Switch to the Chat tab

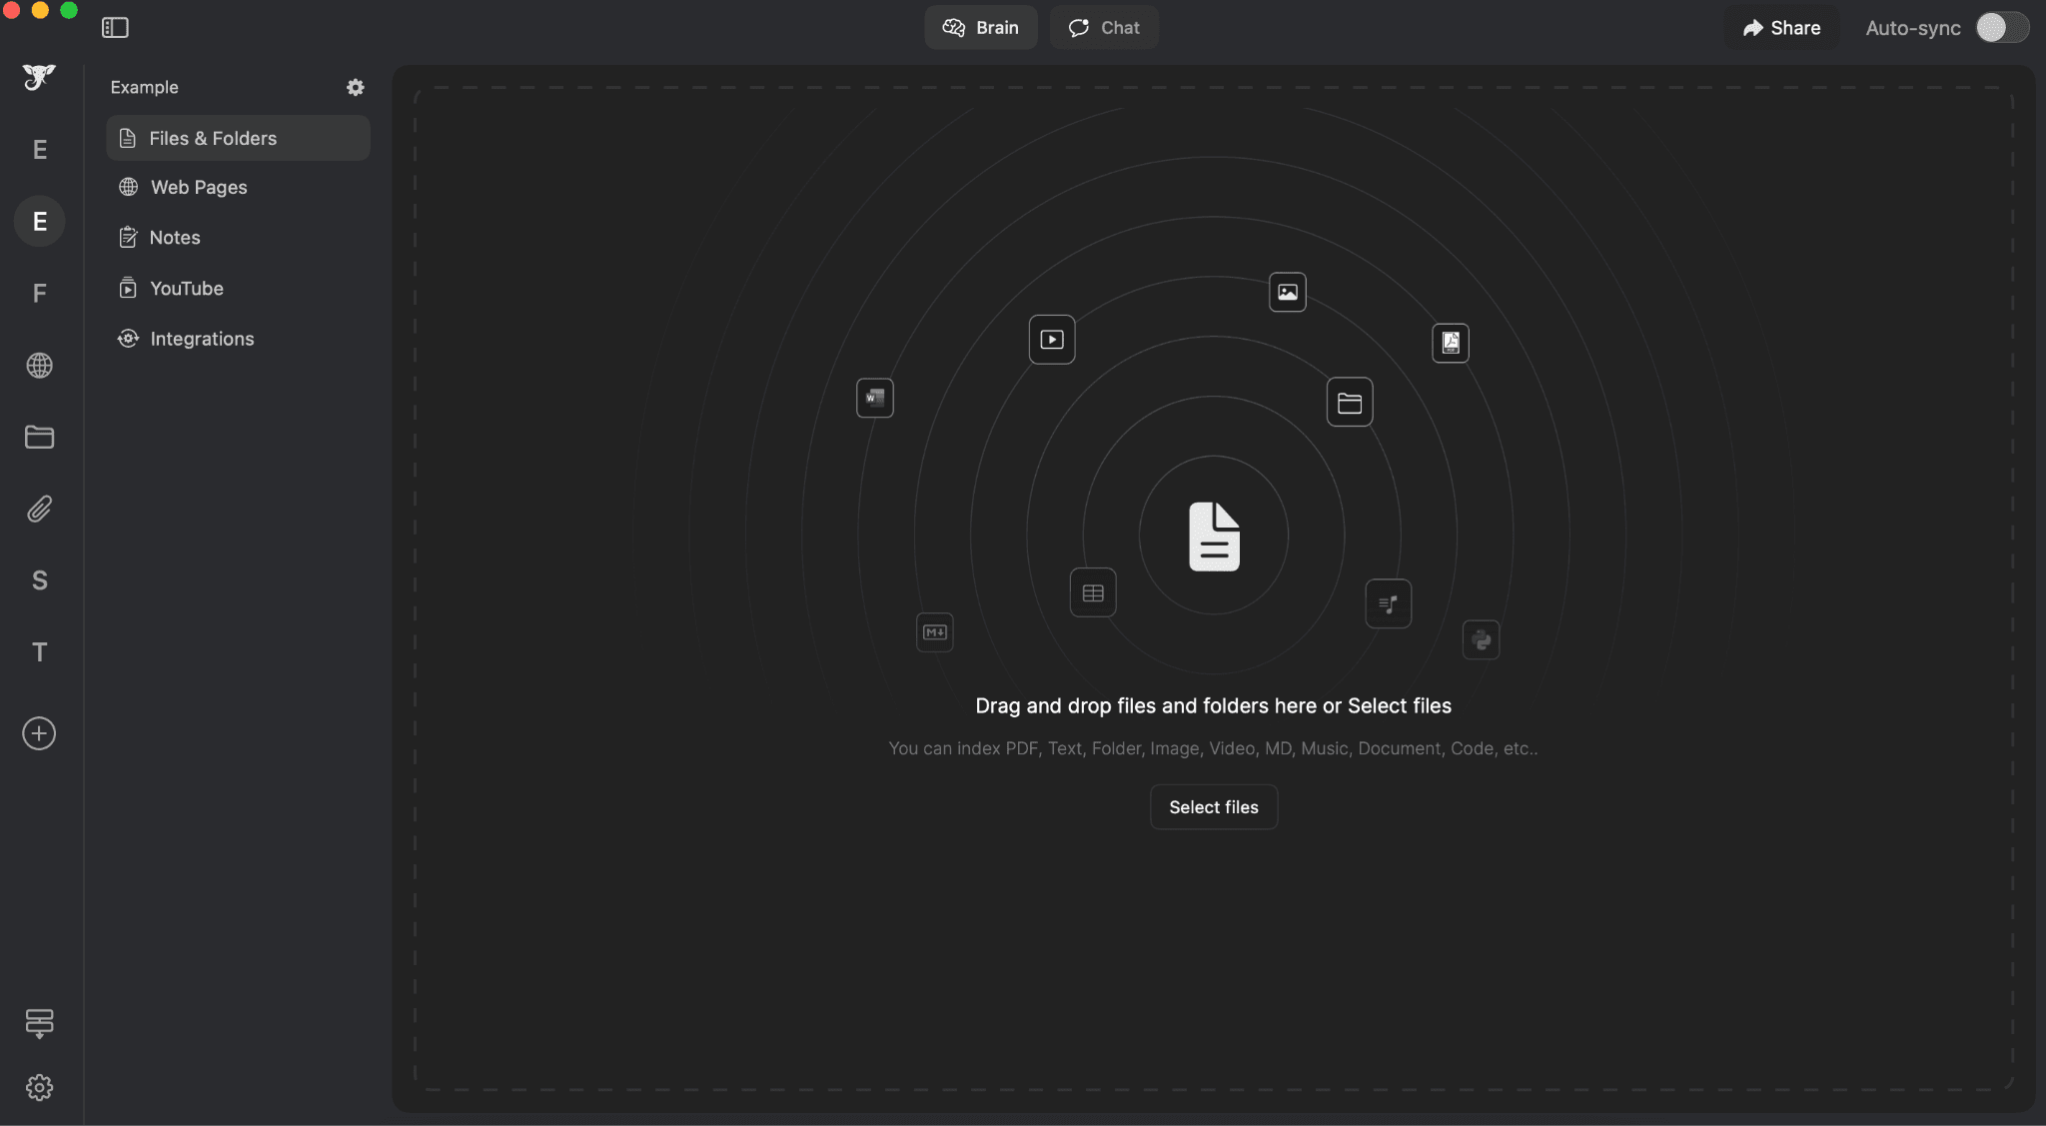point(1104,28)
